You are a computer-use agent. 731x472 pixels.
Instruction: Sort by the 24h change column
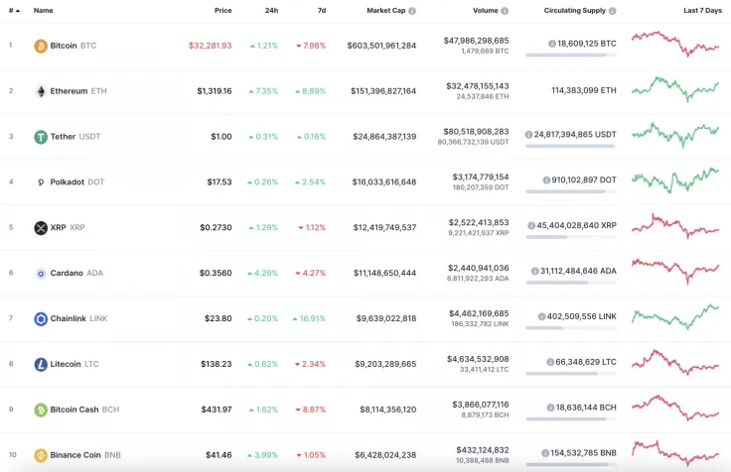(x=271, y=10)
